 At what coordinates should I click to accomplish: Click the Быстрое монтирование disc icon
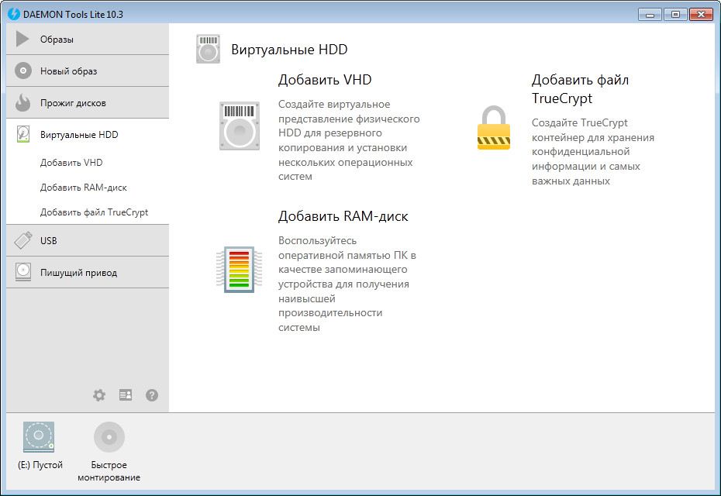(109, 436)
